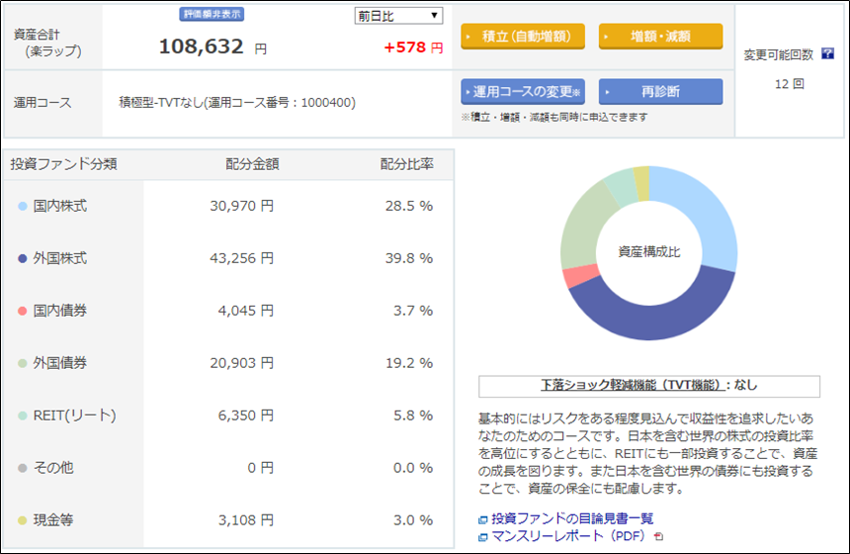This screenshot has height=554, width=850.
Task: Click the 108,632 total asset value
Action: [201, 46]
